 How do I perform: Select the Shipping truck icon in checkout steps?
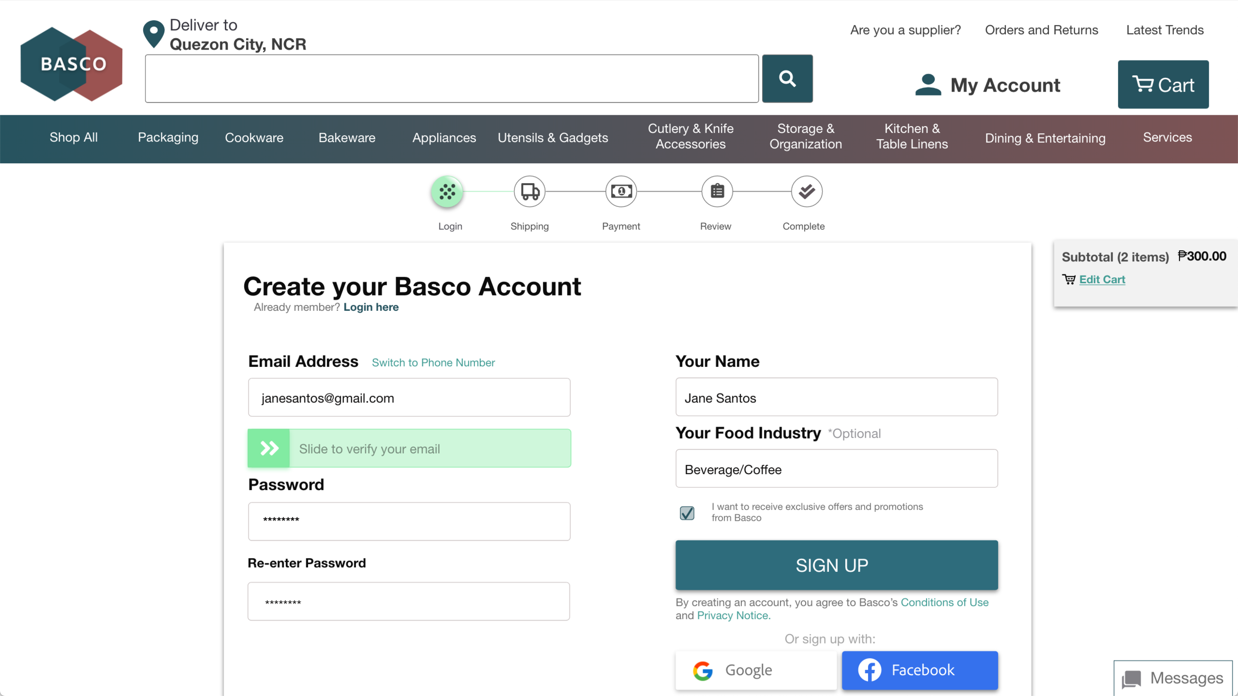tap(529, 192)
